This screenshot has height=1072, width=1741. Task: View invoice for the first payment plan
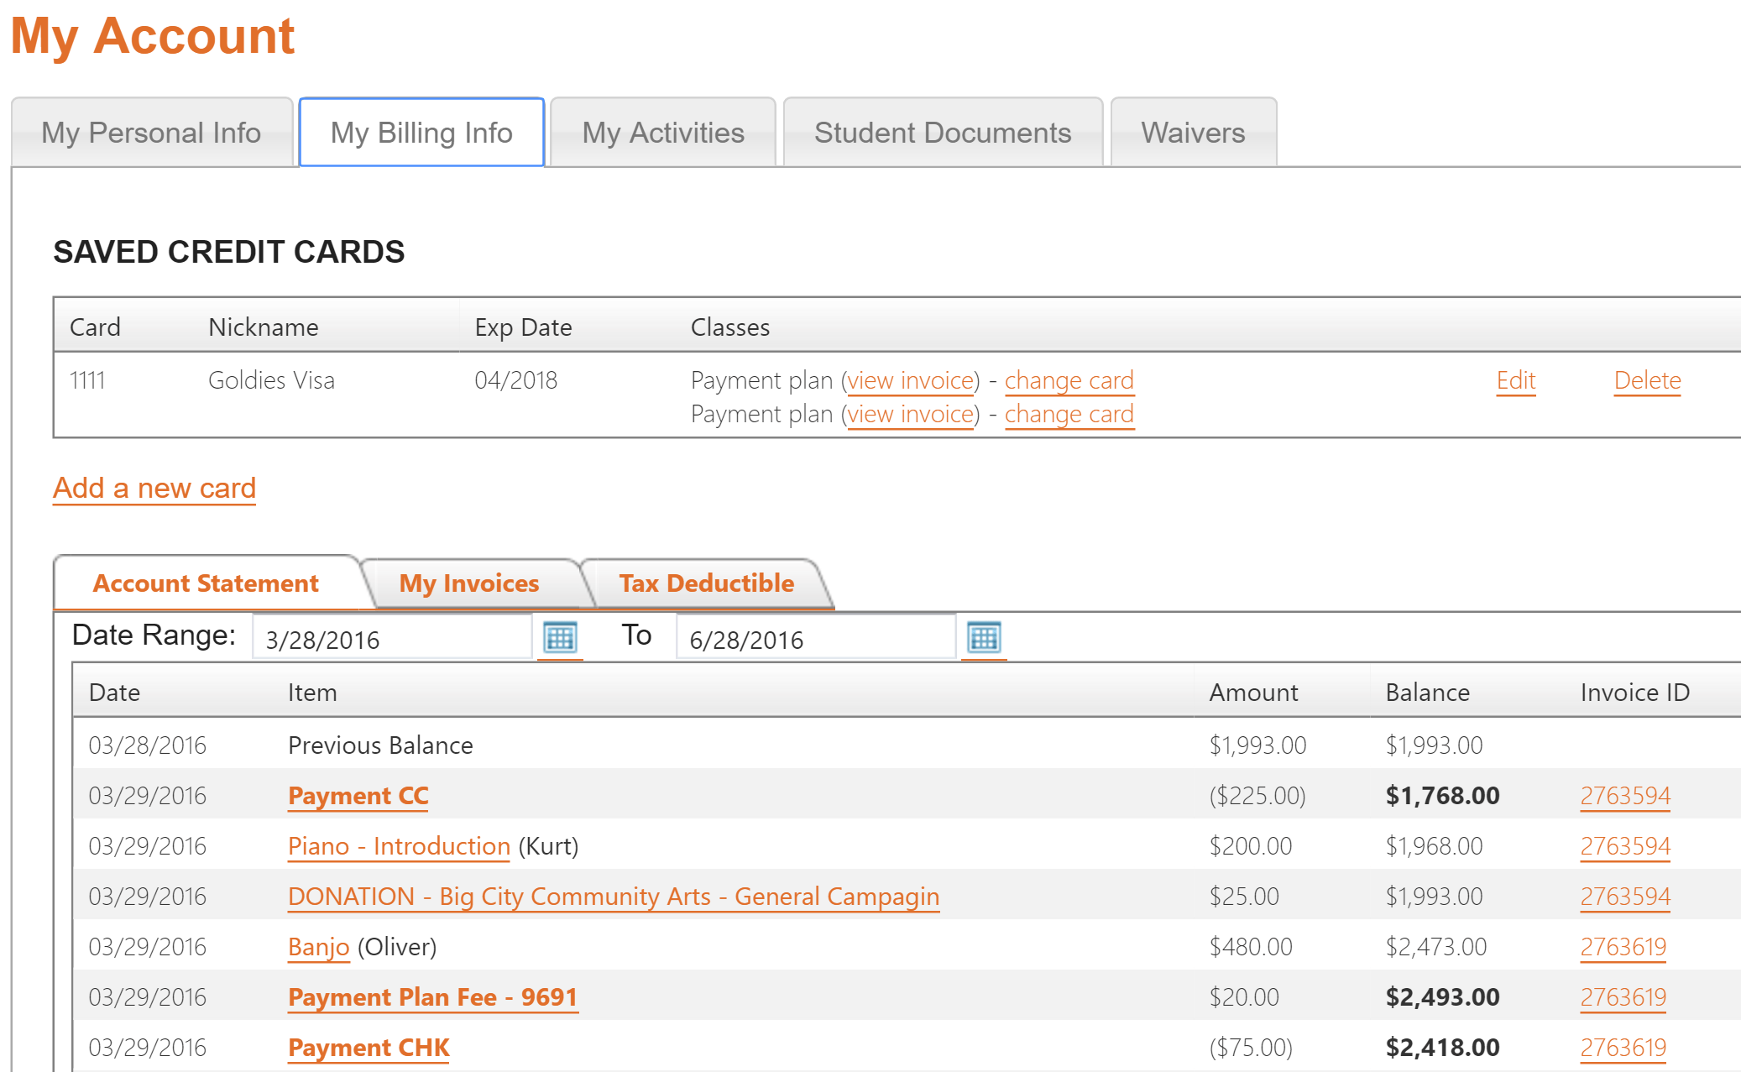pos(911,379)
